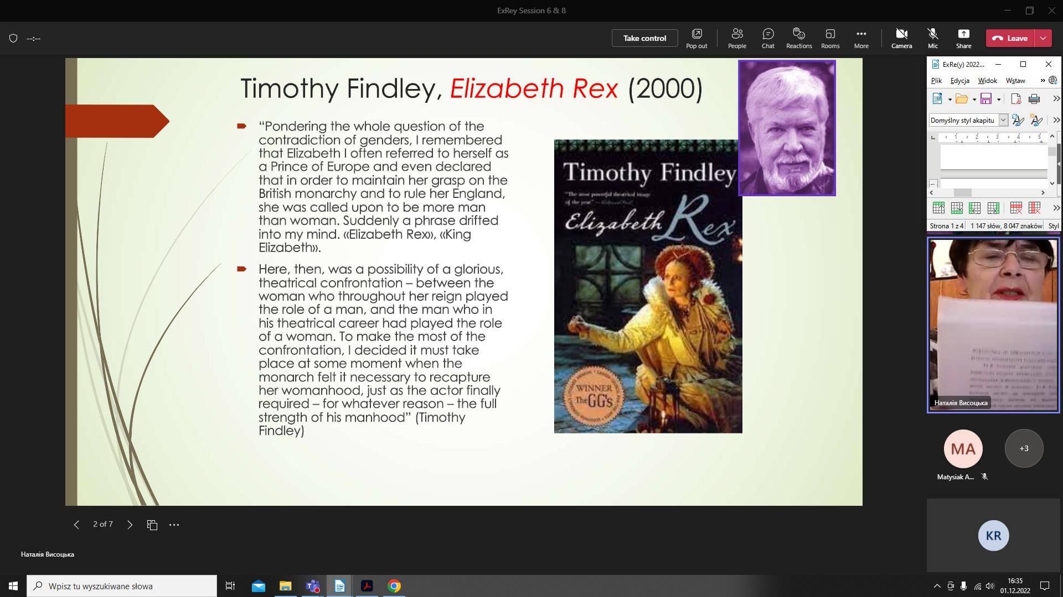The height and width of the screenshot is (597, 1063).
Task: Expand table toolbar overflow chevron
Action: click(x=1056, y=208)
